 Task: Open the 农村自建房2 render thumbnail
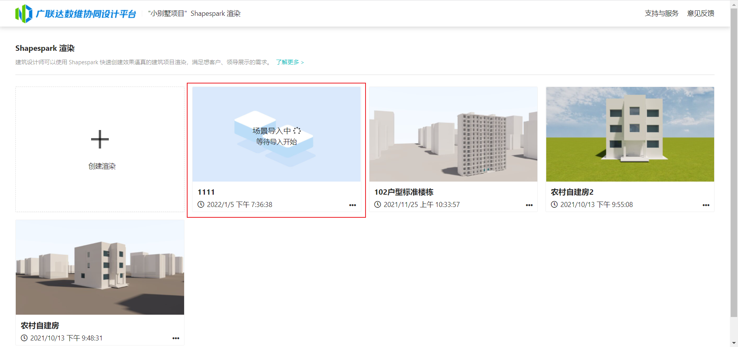[630, 134]
